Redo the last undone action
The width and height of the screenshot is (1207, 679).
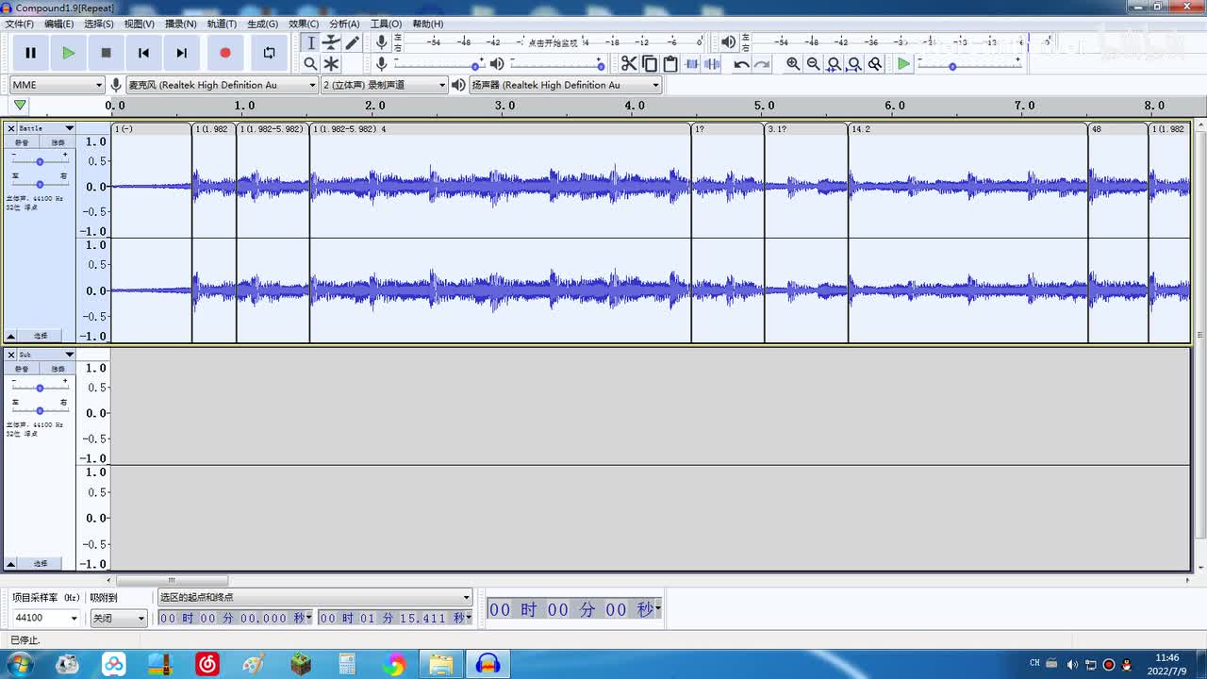[x=762, y=63]
